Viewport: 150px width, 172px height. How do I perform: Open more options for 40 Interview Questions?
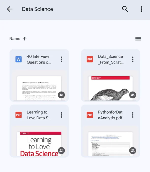pos(61,59)
